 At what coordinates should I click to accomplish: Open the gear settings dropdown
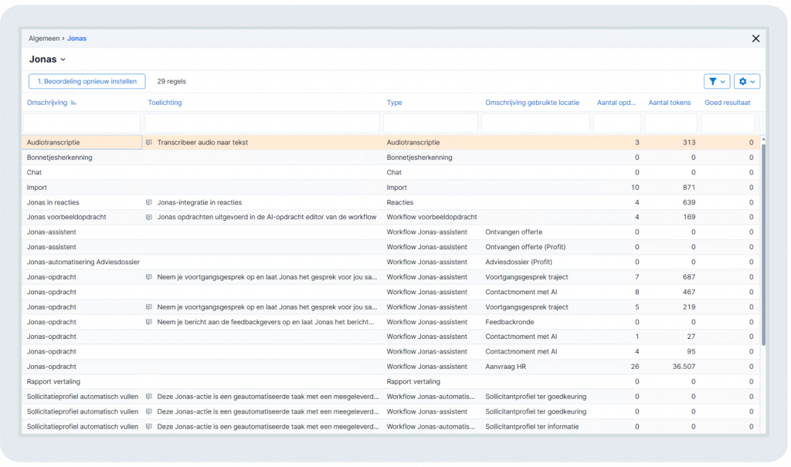point(747,81)
